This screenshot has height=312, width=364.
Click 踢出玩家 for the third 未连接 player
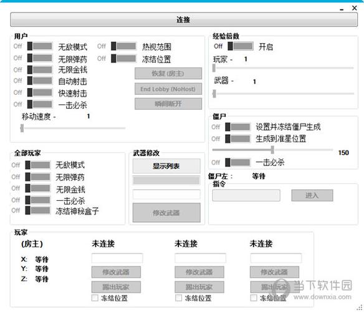pyautogui.click(x=274, y=287)
